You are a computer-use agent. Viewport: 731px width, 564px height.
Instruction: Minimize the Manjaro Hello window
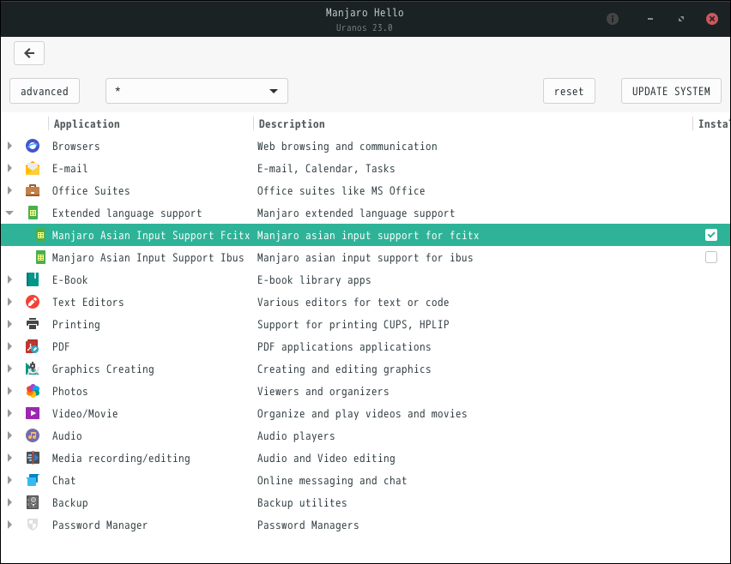point(649,19)
